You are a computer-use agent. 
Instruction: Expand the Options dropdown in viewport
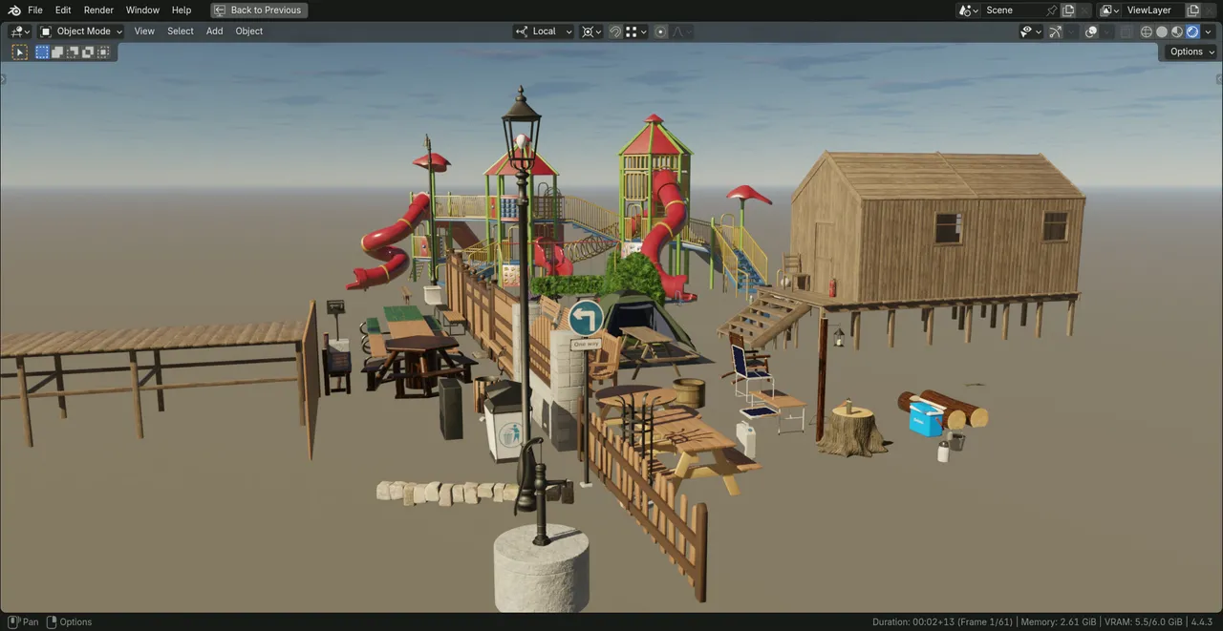coord(1191,52)
